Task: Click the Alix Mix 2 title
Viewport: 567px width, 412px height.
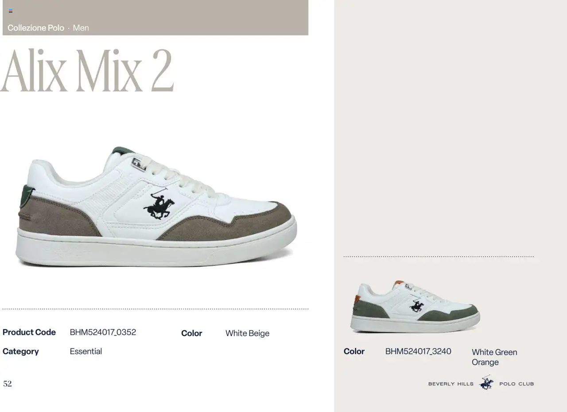Action: click(87, 70)
